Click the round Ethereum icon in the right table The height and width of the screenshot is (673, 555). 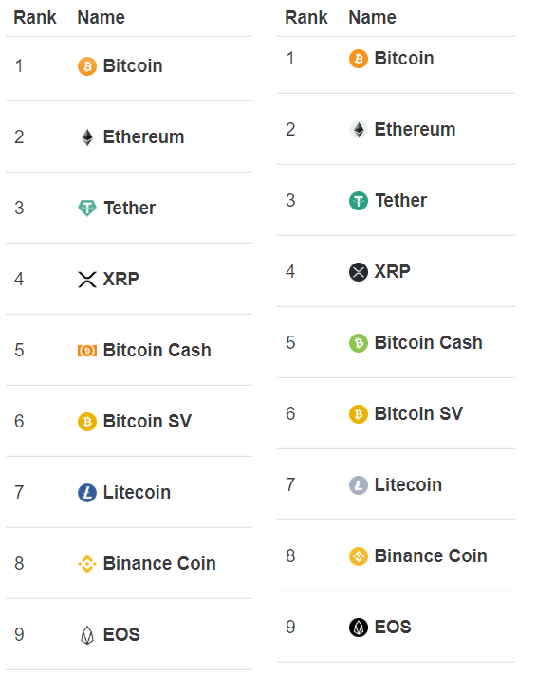pyautogui.click(x=359, y=130)
